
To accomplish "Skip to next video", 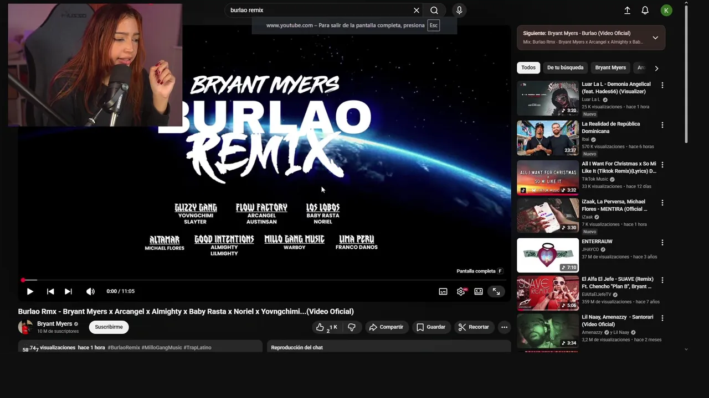I will point(68,291).
